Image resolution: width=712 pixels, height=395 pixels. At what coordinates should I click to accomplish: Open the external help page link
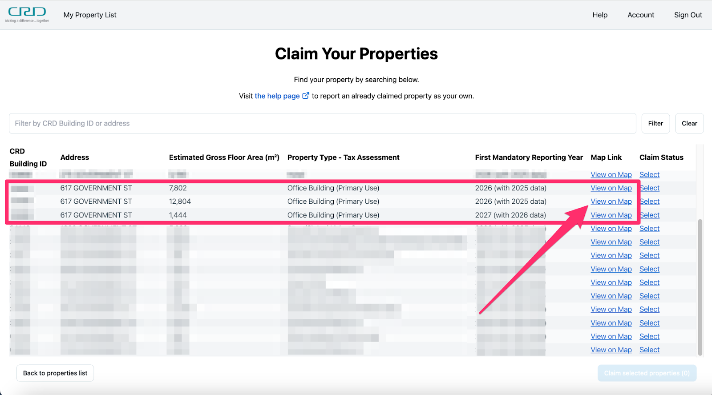point(281,96)
